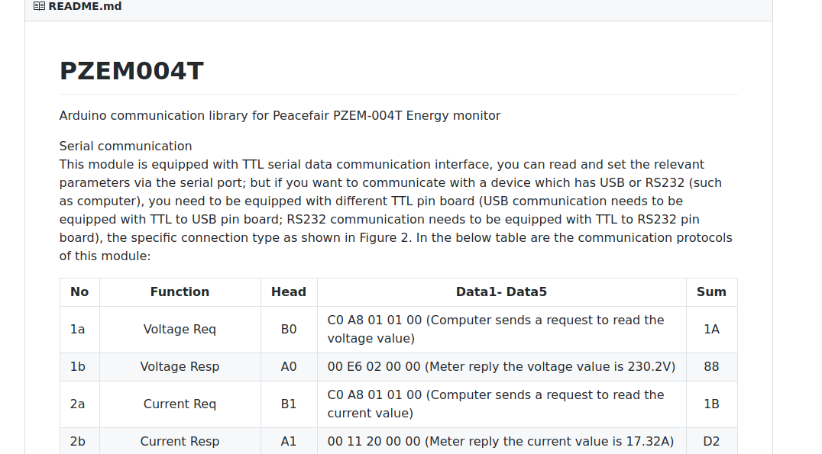This screenshot has height=454, width=822.
Task: Click head value B0 cell
Action: 289,330
